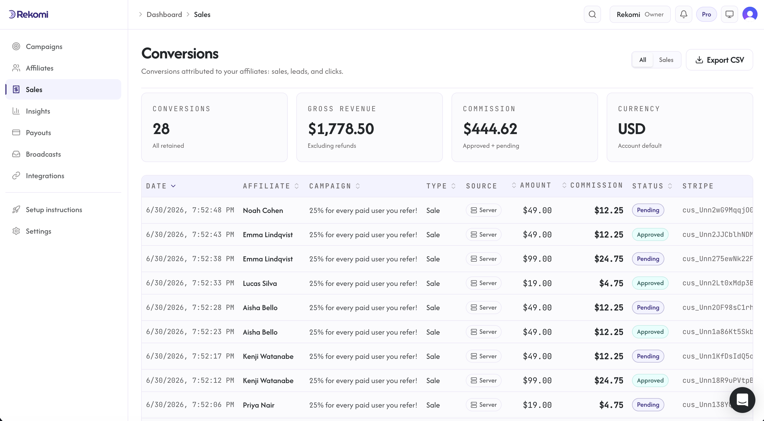Open Noah Cohen affiliate link

pos(263,210)
